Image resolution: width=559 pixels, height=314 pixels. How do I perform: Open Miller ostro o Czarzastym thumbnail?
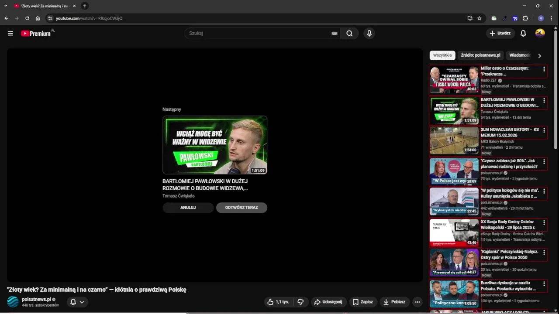(454, 79)
